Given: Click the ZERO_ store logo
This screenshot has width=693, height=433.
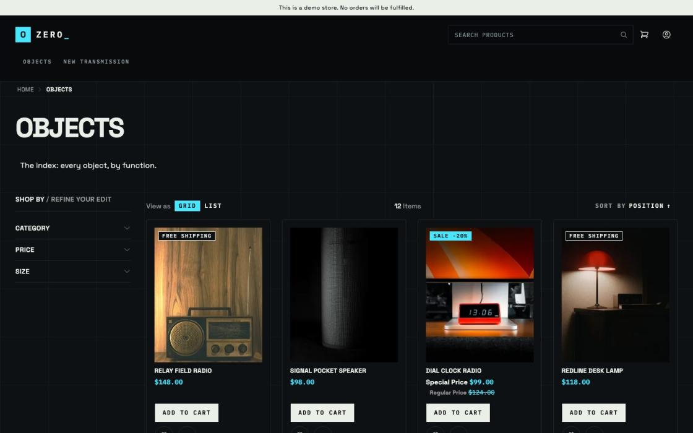Looking at the screenshot, I should pyautogui.click(x=42, y=35).
